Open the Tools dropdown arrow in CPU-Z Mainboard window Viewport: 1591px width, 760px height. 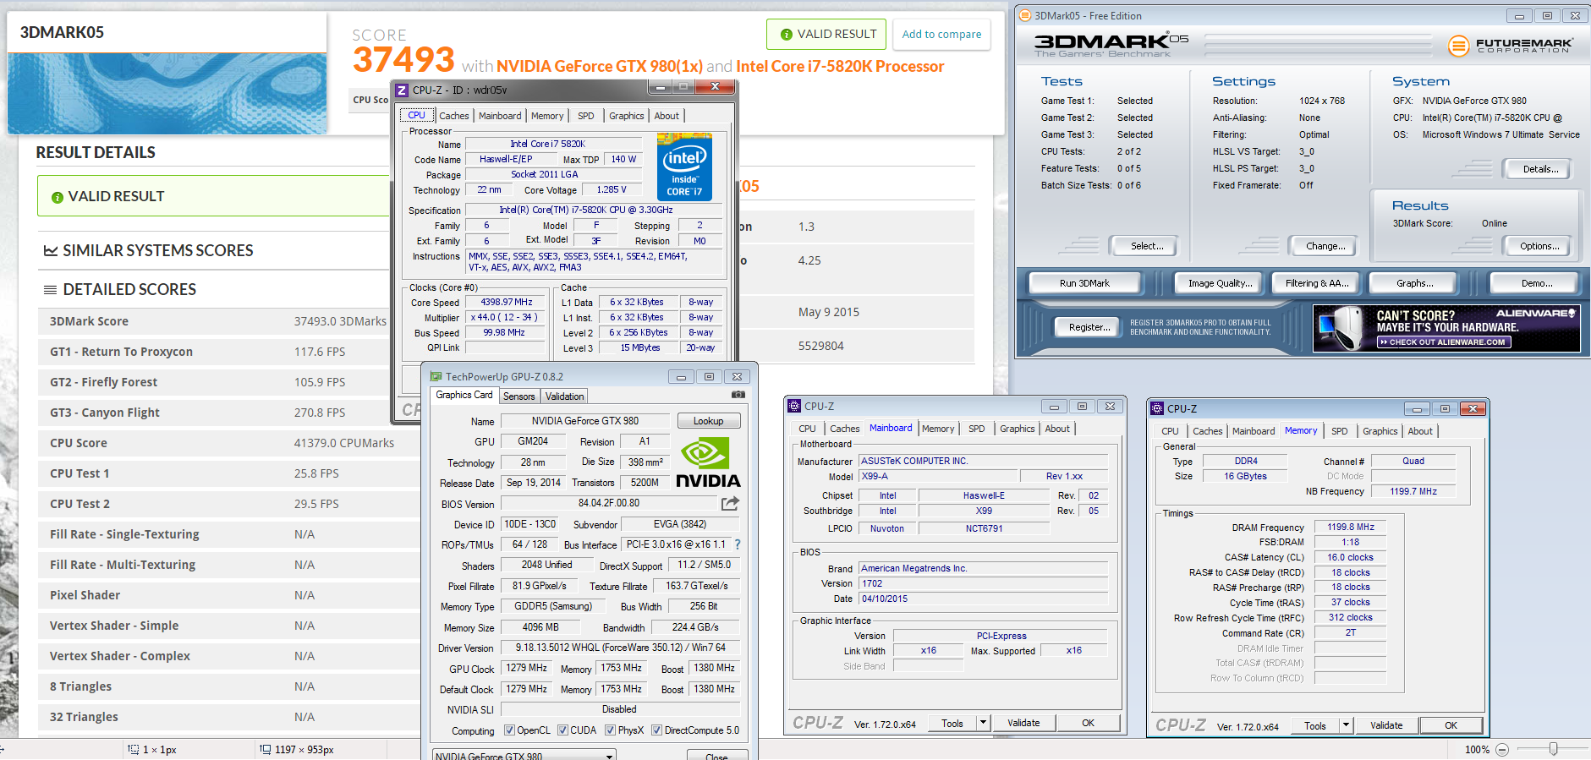[x=983, y=723]
